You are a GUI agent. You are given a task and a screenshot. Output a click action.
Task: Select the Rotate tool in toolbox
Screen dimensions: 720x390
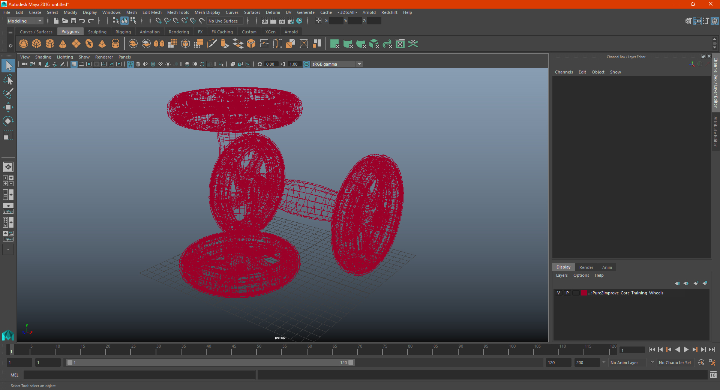point(8,121)
